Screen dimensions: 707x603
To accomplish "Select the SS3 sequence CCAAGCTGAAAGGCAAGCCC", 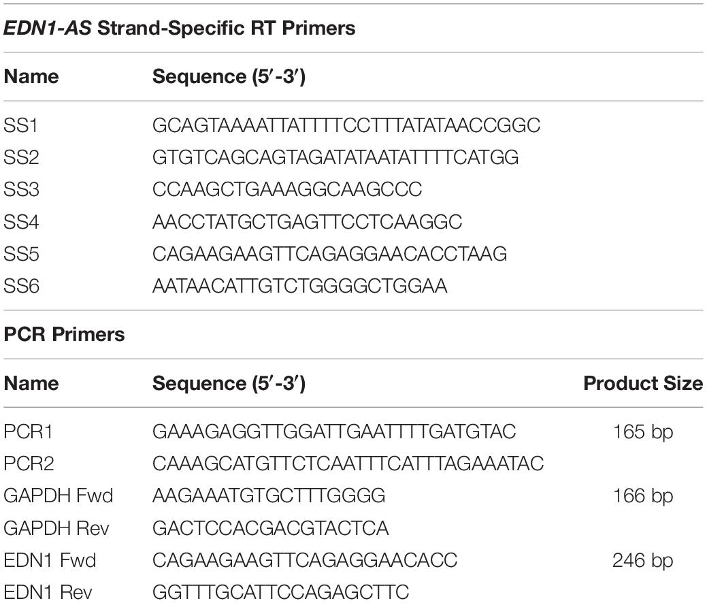I will pos(287,189).
